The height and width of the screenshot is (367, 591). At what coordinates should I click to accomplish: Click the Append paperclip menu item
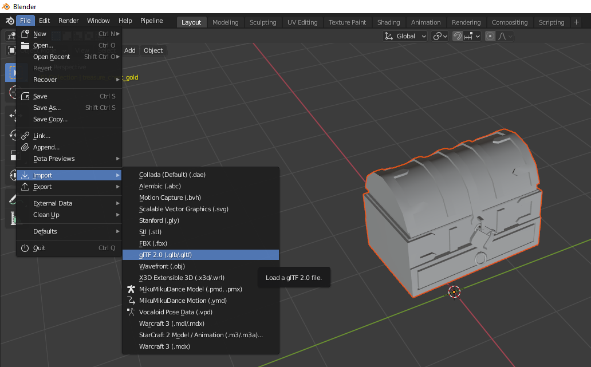tap(46, 147)
